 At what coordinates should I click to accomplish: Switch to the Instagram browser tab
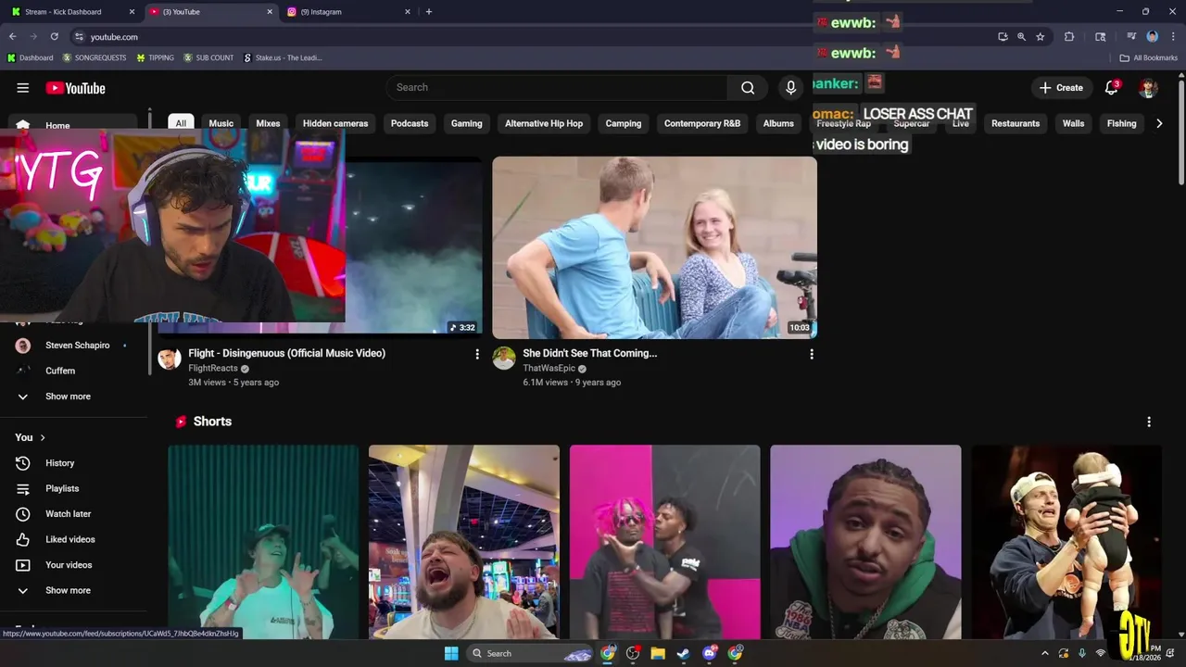347,12
